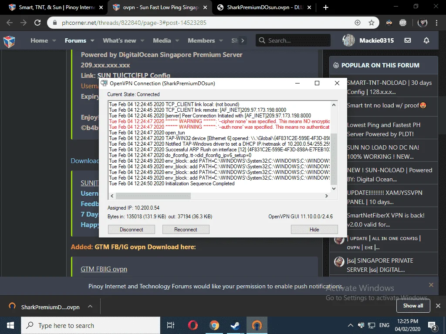Click the browser forward arrow
This screenshot has width=446, height=334.
24,23
